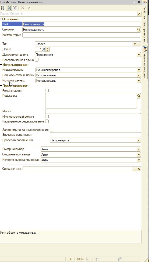Open the Тип dropdown arrow
The height and width of the screenshot is (262, 149).
135,44
